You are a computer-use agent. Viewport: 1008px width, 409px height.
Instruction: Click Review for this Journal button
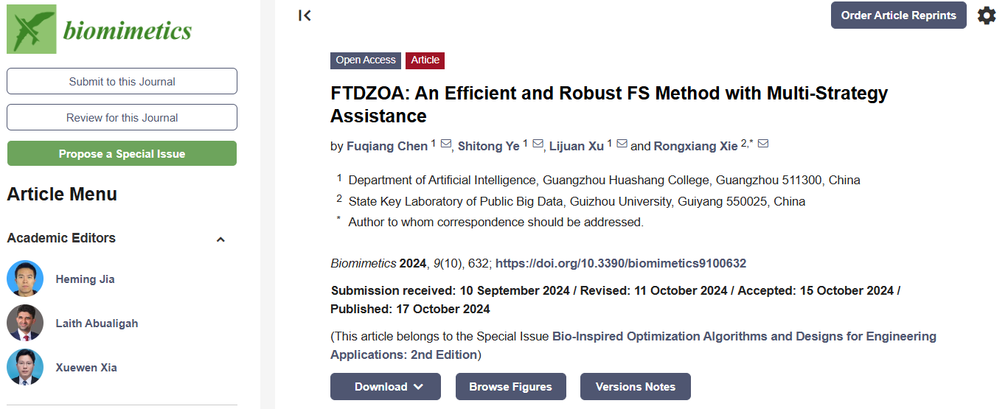[x=122, y=118]
